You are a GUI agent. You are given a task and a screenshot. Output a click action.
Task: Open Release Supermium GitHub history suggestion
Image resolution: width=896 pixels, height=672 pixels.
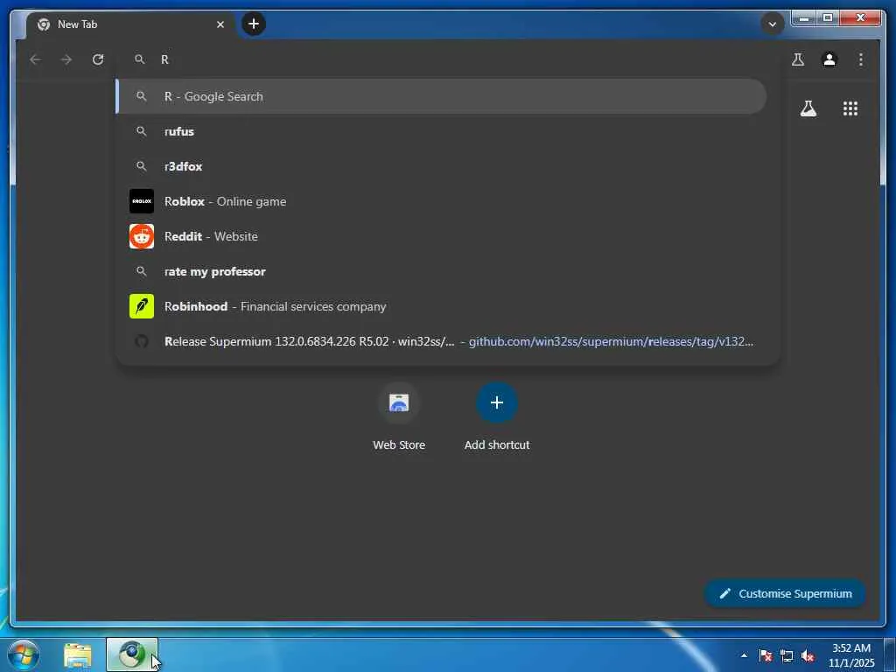(441, 341)
